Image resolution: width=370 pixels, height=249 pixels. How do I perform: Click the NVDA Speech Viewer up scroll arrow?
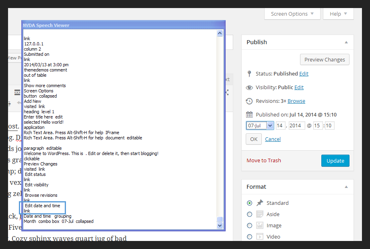pyautogui.click(x=220, y=33)
